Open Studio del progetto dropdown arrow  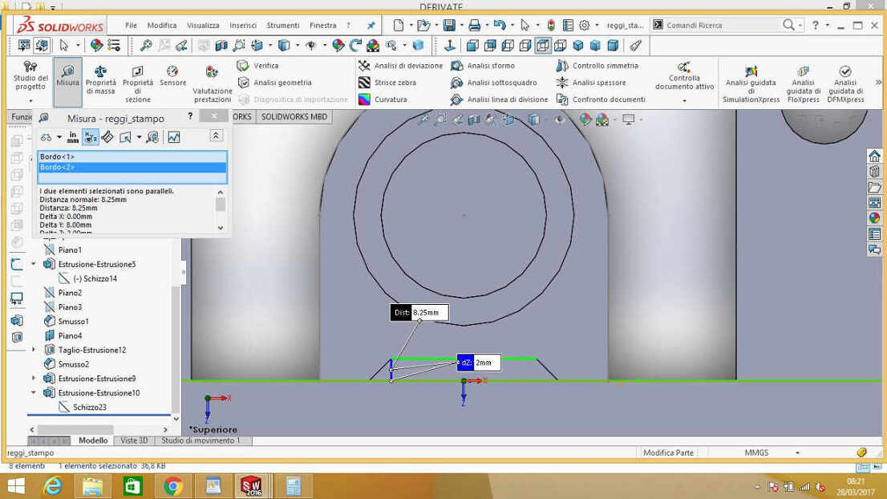tap(30, 101)
